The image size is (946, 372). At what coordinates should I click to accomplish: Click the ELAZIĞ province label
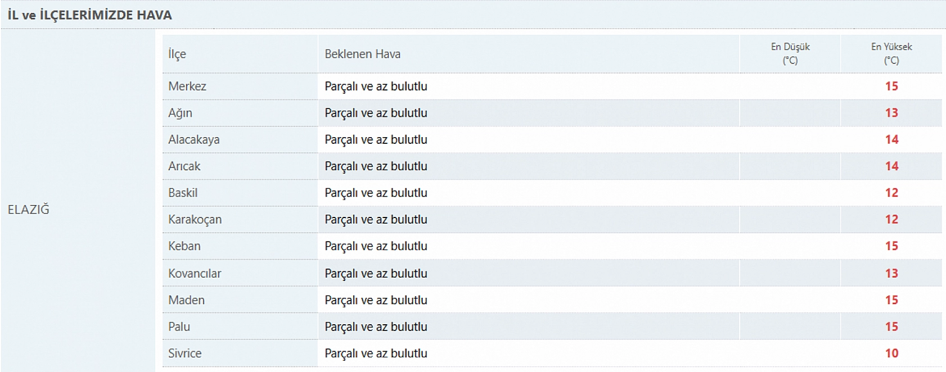pyautogui.click(x=29, y=210)
